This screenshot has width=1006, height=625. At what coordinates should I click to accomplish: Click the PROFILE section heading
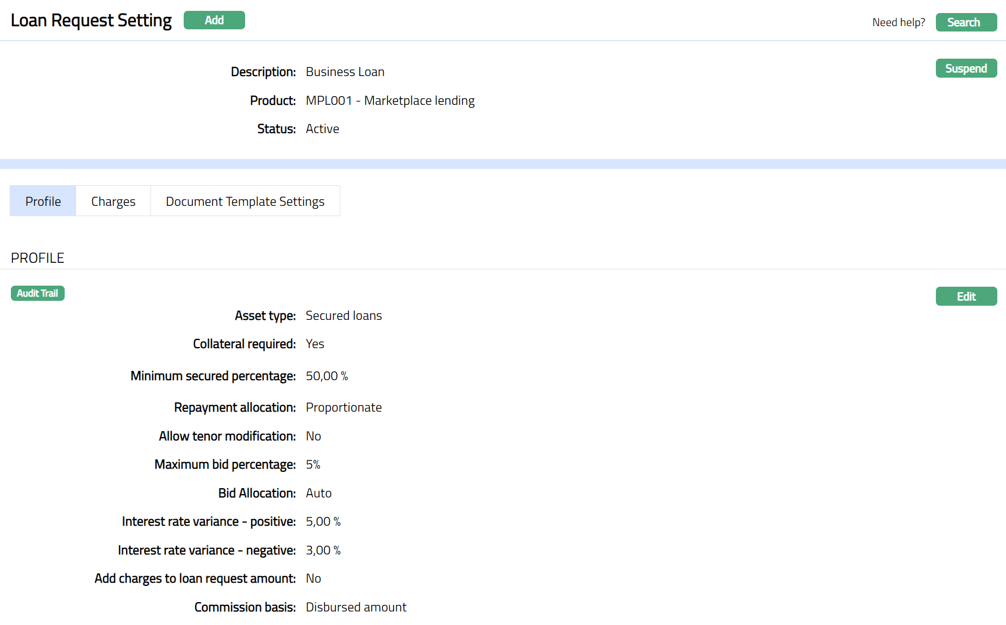(x=38, y=258)
